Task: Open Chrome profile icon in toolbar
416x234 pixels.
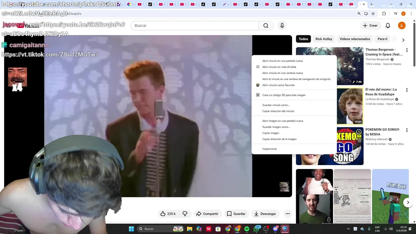Action: point(403,14)
